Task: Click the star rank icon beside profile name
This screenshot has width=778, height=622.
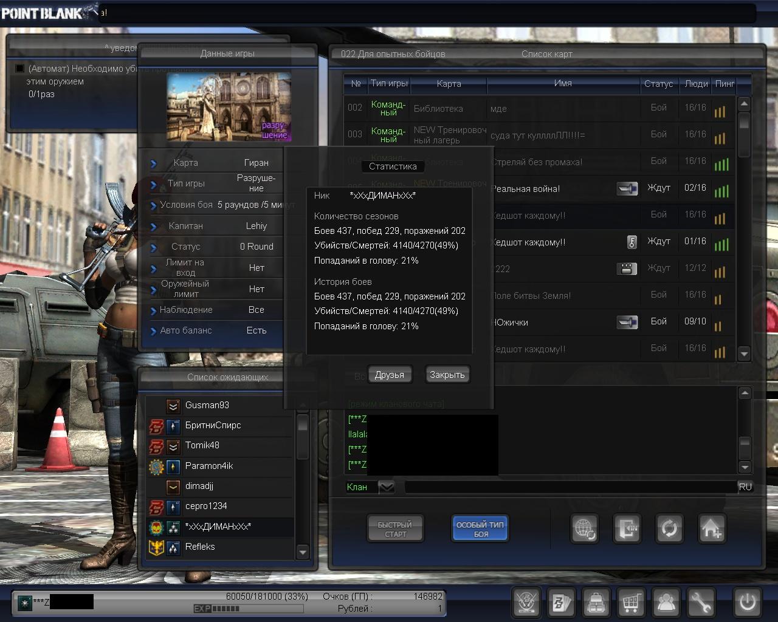Action: 25,603
